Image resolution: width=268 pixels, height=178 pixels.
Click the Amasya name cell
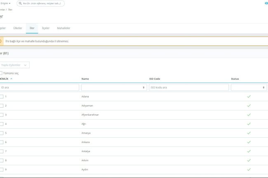(86, 133)
